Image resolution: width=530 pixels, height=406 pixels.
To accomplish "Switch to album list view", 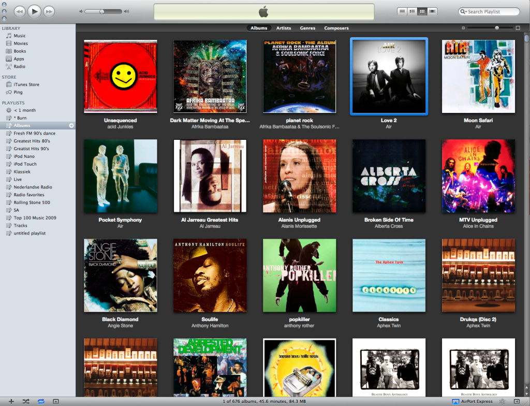I will 412,11.
